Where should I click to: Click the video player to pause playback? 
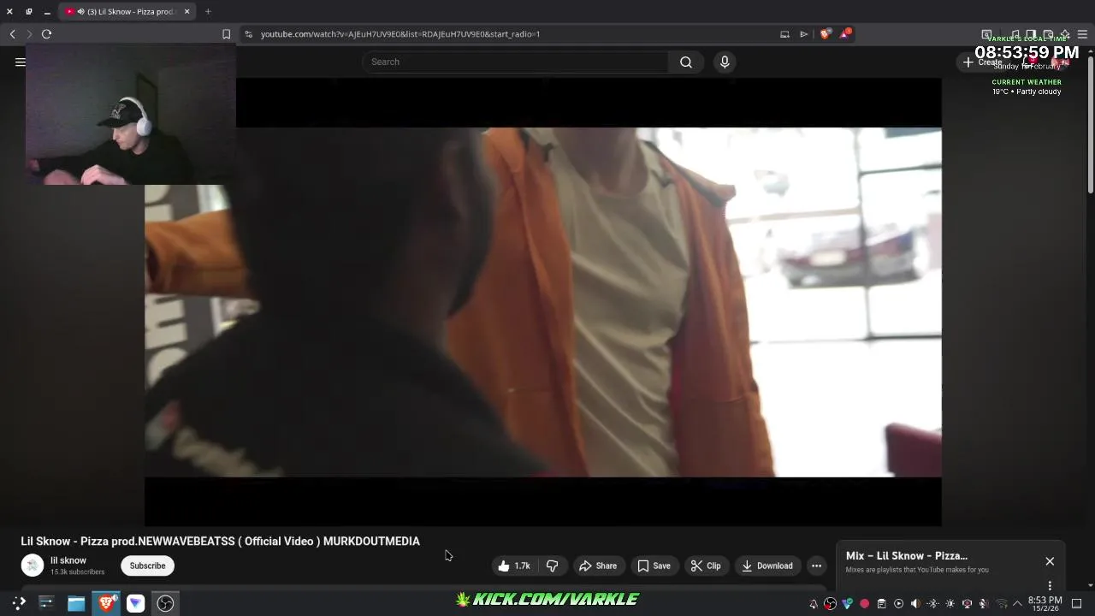(x=543, y=302)
